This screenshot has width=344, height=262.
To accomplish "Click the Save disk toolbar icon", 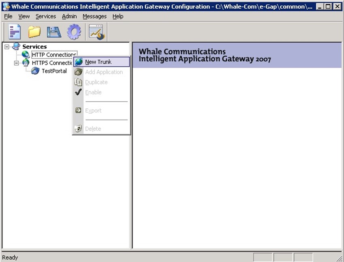I will click(x=53, y=32).
